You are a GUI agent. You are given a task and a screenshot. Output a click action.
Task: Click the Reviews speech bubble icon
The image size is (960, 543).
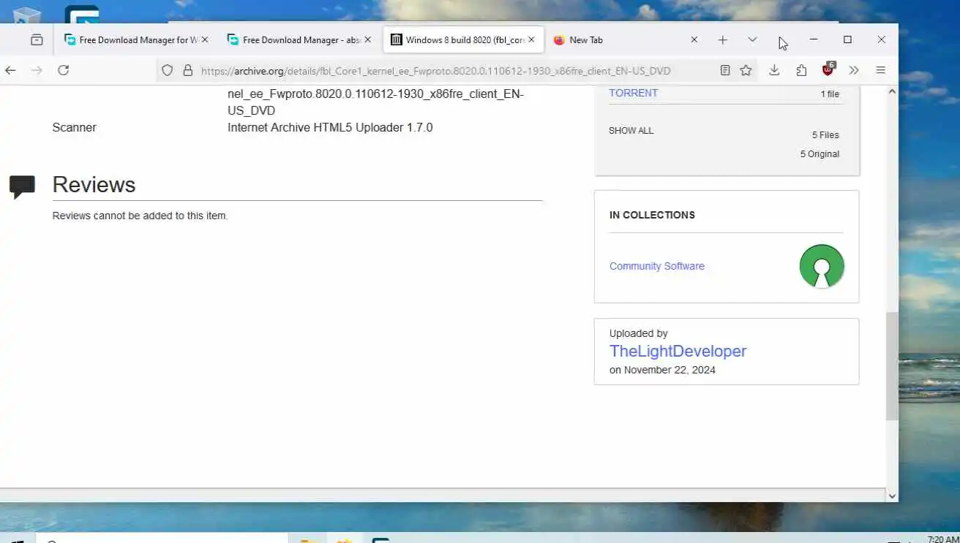tap(22, 187)
